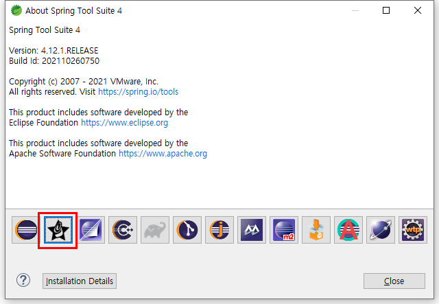Click the 'Spring Tool Suite 4' heading text

click(45, 30)
